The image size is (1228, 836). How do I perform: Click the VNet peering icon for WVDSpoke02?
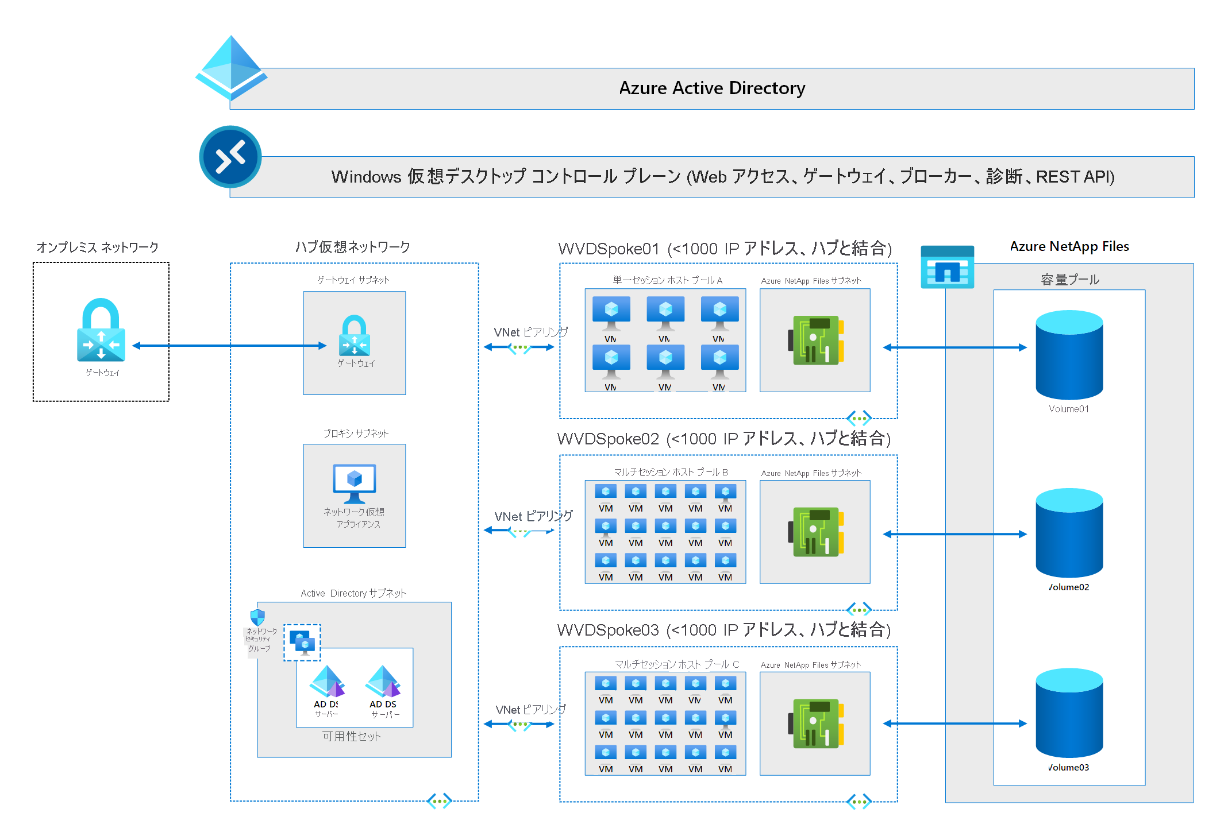(519, 531)
